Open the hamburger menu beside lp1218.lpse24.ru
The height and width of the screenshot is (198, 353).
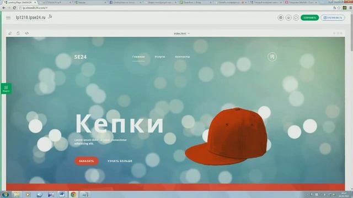click(8, 18)
